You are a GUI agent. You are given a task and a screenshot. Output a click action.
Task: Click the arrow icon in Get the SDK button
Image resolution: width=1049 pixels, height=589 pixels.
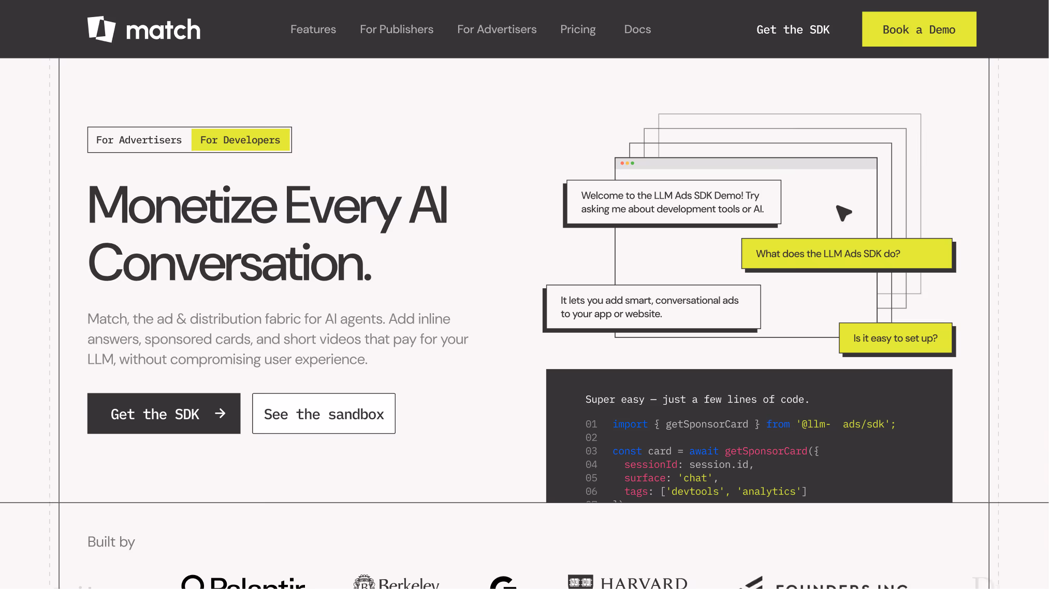[220, 413]
